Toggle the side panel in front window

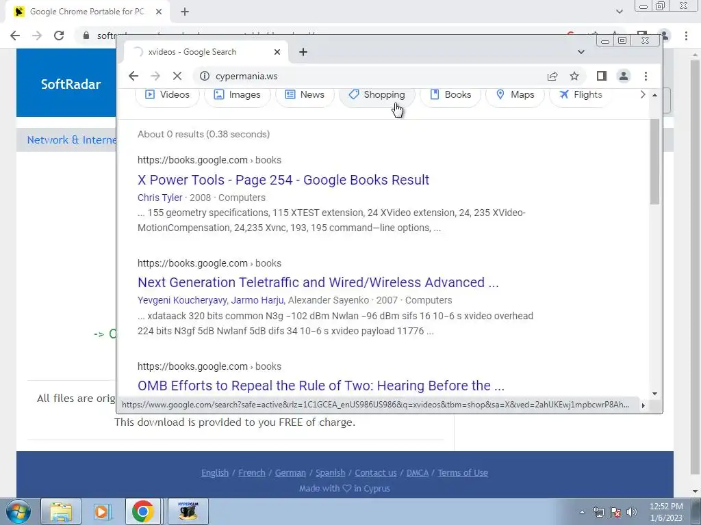pos(601,76)
